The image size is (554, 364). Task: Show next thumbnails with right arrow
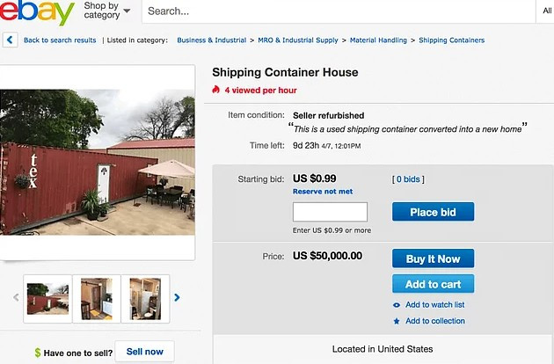tap(177, 298)
